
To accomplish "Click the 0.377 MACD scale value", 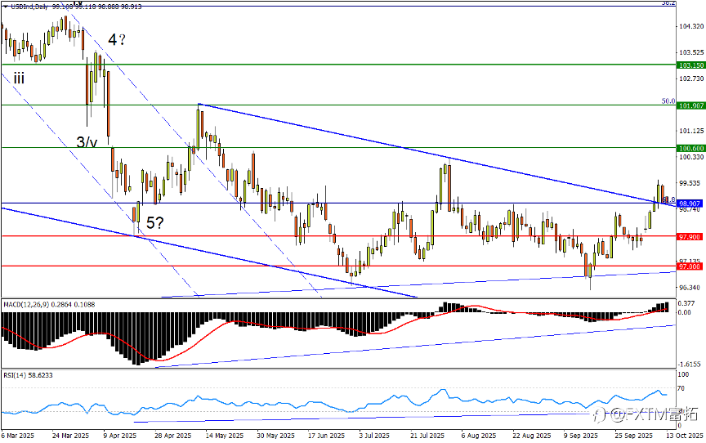I will (x=687, y=304).
